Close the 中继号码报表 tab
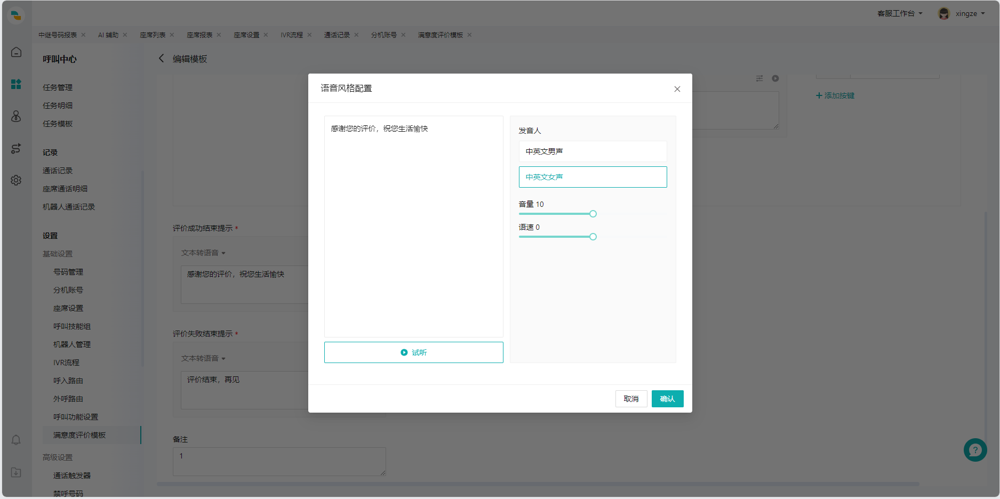The width and height of the screenshot is (1000, 499). [84, 35]
